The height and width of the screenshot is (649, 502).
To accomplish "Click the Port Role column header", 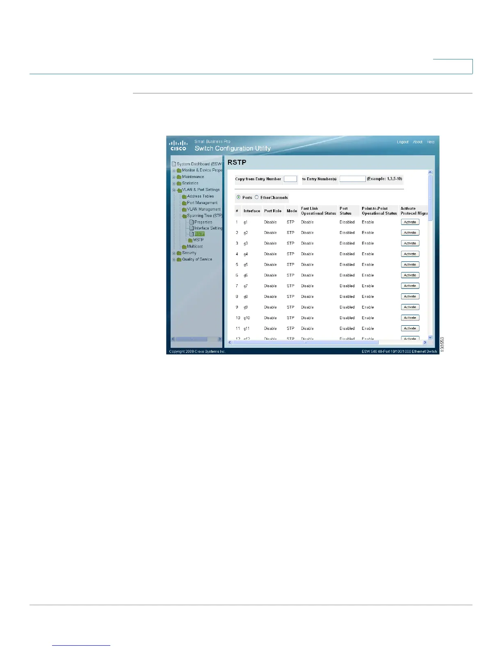I will pyautogui.click(x=273, y=211).
